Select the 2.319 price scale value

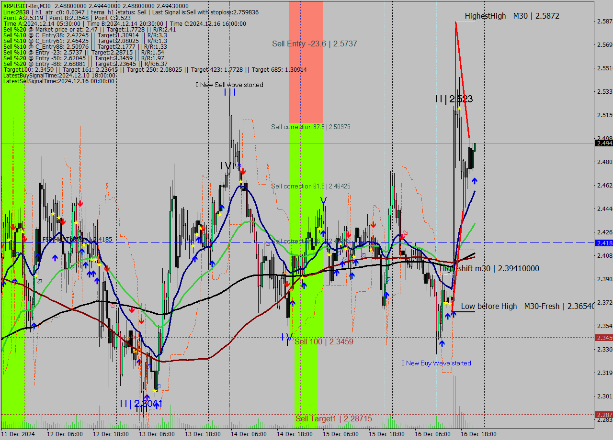click(x=604, y=373)
